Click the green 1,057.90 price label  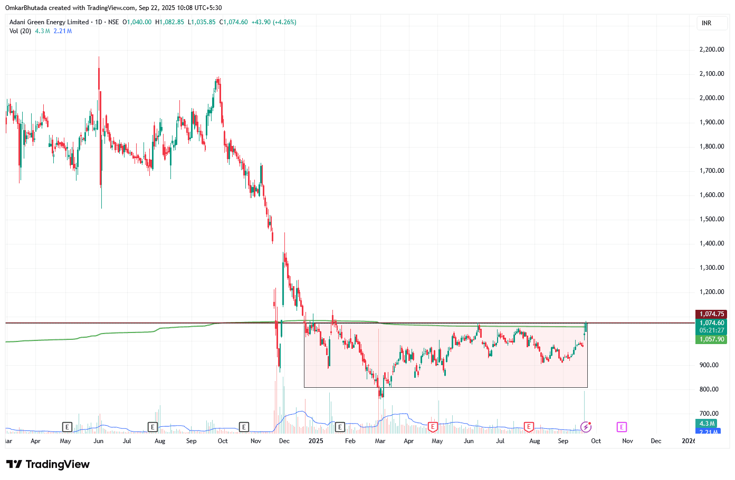coord(711,339)
